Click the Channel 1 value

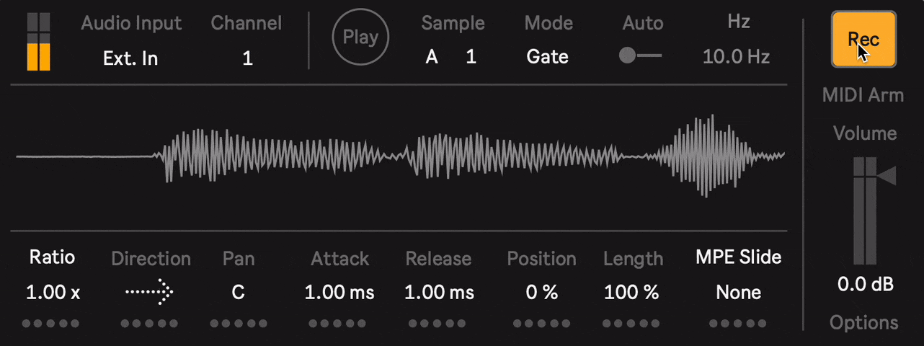247,58
